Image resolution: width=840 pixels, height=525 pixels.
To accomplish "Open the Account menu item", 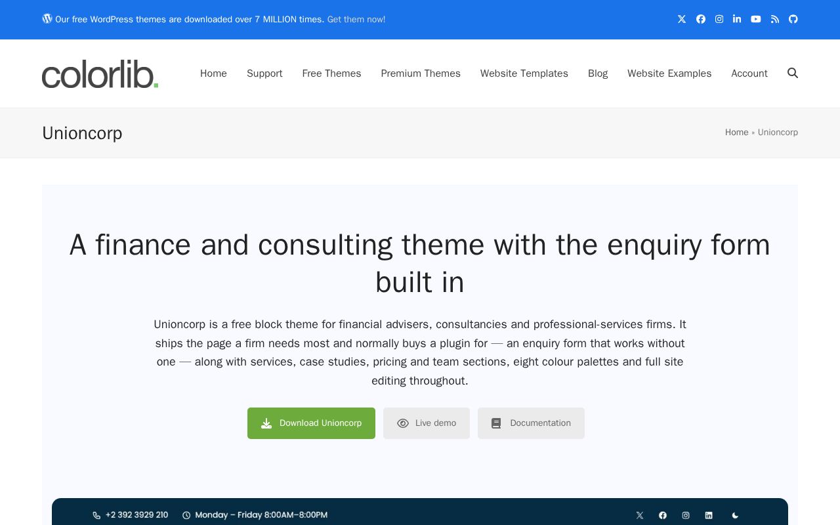I will (749, 73).
